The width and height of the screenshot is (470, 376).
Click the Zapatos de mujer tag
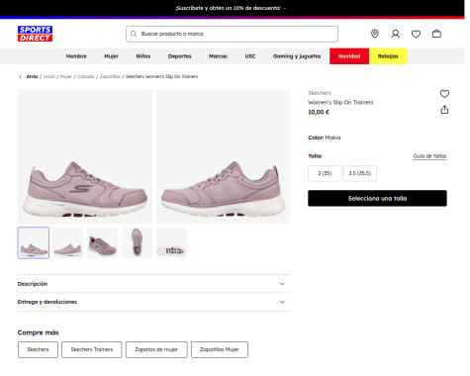coord(156,349)
